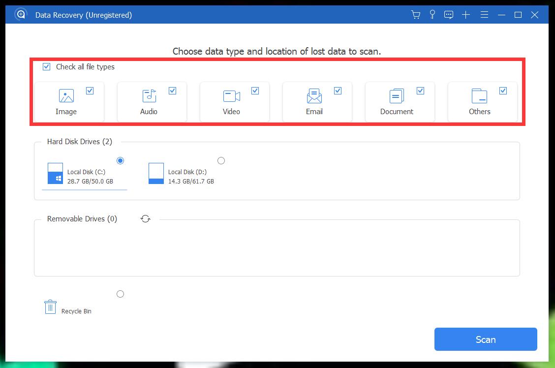Start the Scan

pyautogui.click(x=486, y=339)
